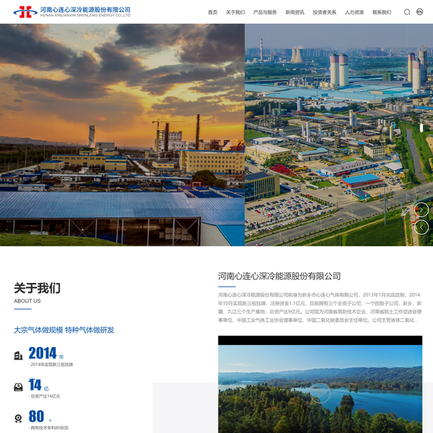Open the 人力资源 menu item

pos(354,12)
